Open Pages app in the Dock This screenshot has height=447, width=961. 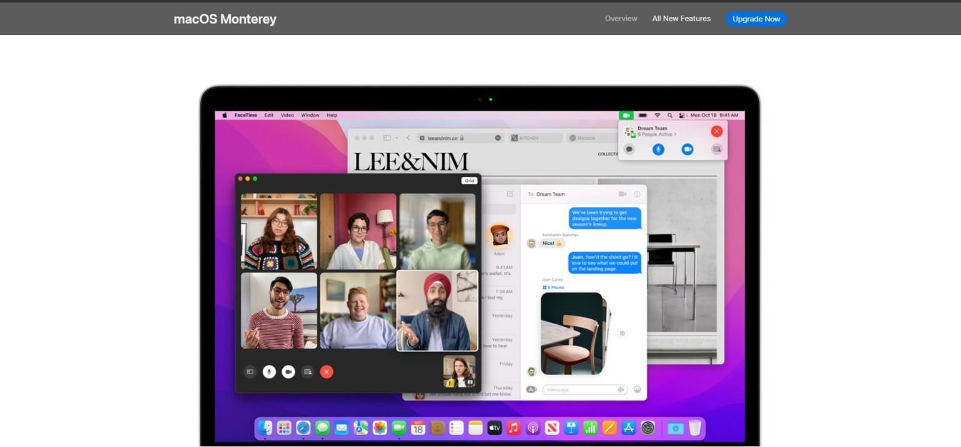609,428
